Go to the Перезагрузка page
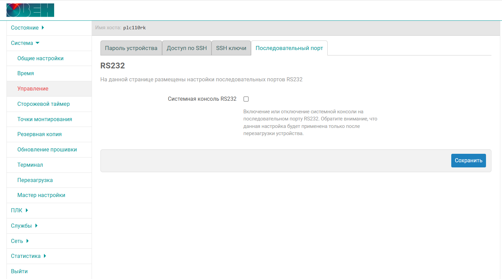 pos(49,180)
